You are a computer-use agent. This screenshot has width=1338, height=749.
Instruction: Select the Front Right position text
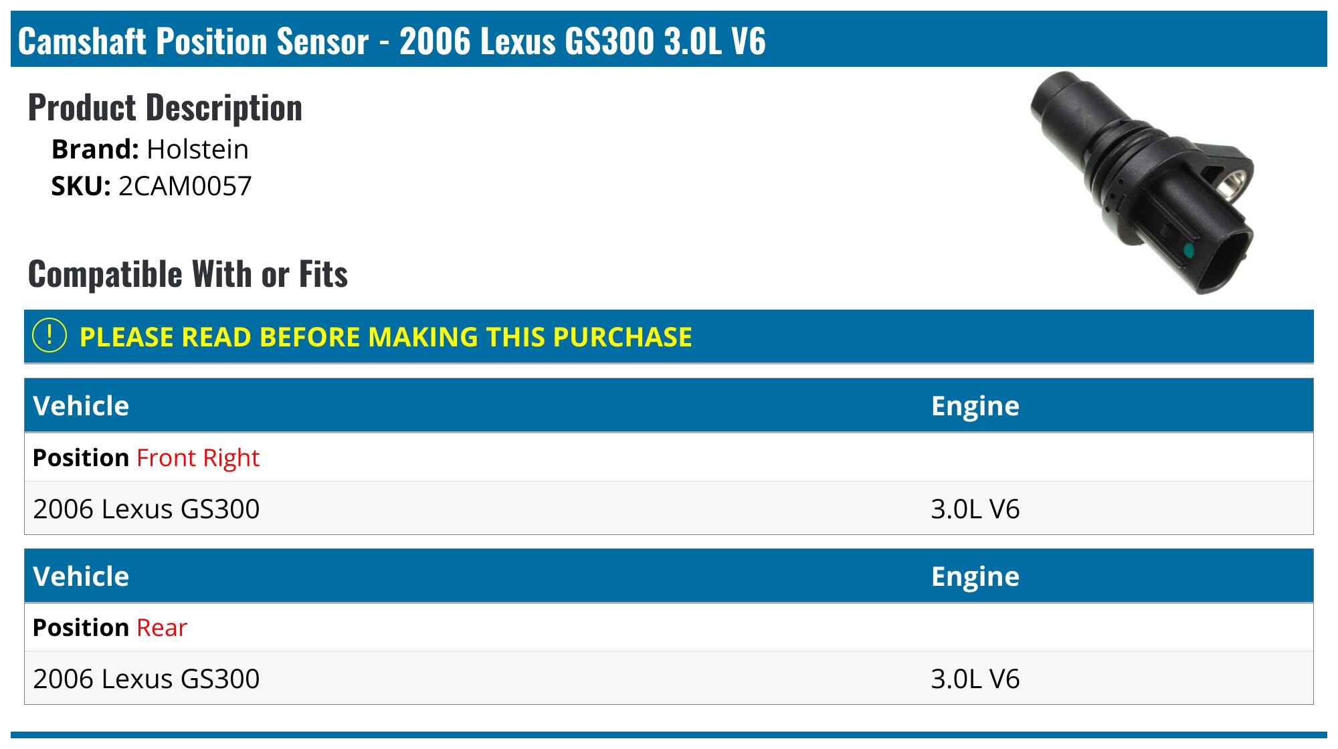click(x=197, y=457)
